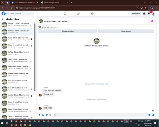
Task: Switch to the zillow Google Search tab
Action: tap(54, 3)
